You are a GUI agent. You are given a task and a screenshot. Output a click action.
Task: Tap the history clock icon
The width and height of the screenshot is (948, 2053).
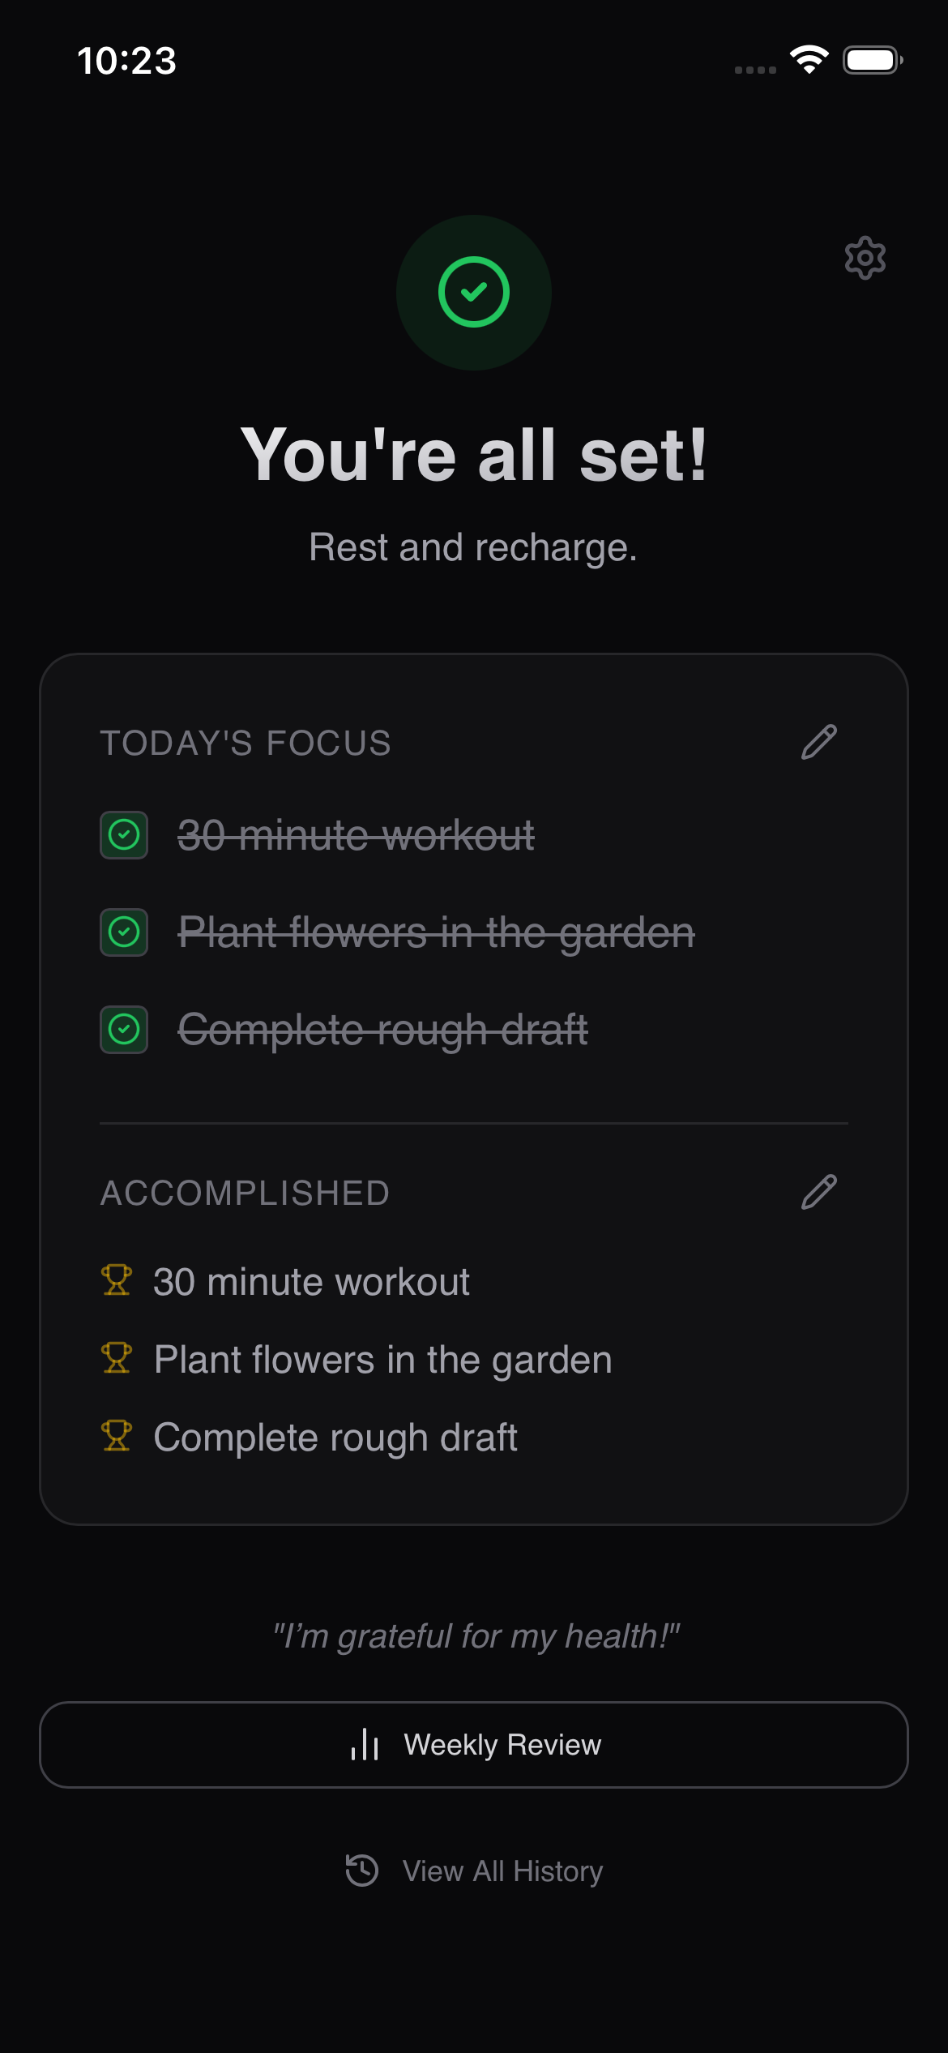pyautogui.click(x=362, y=1871)
